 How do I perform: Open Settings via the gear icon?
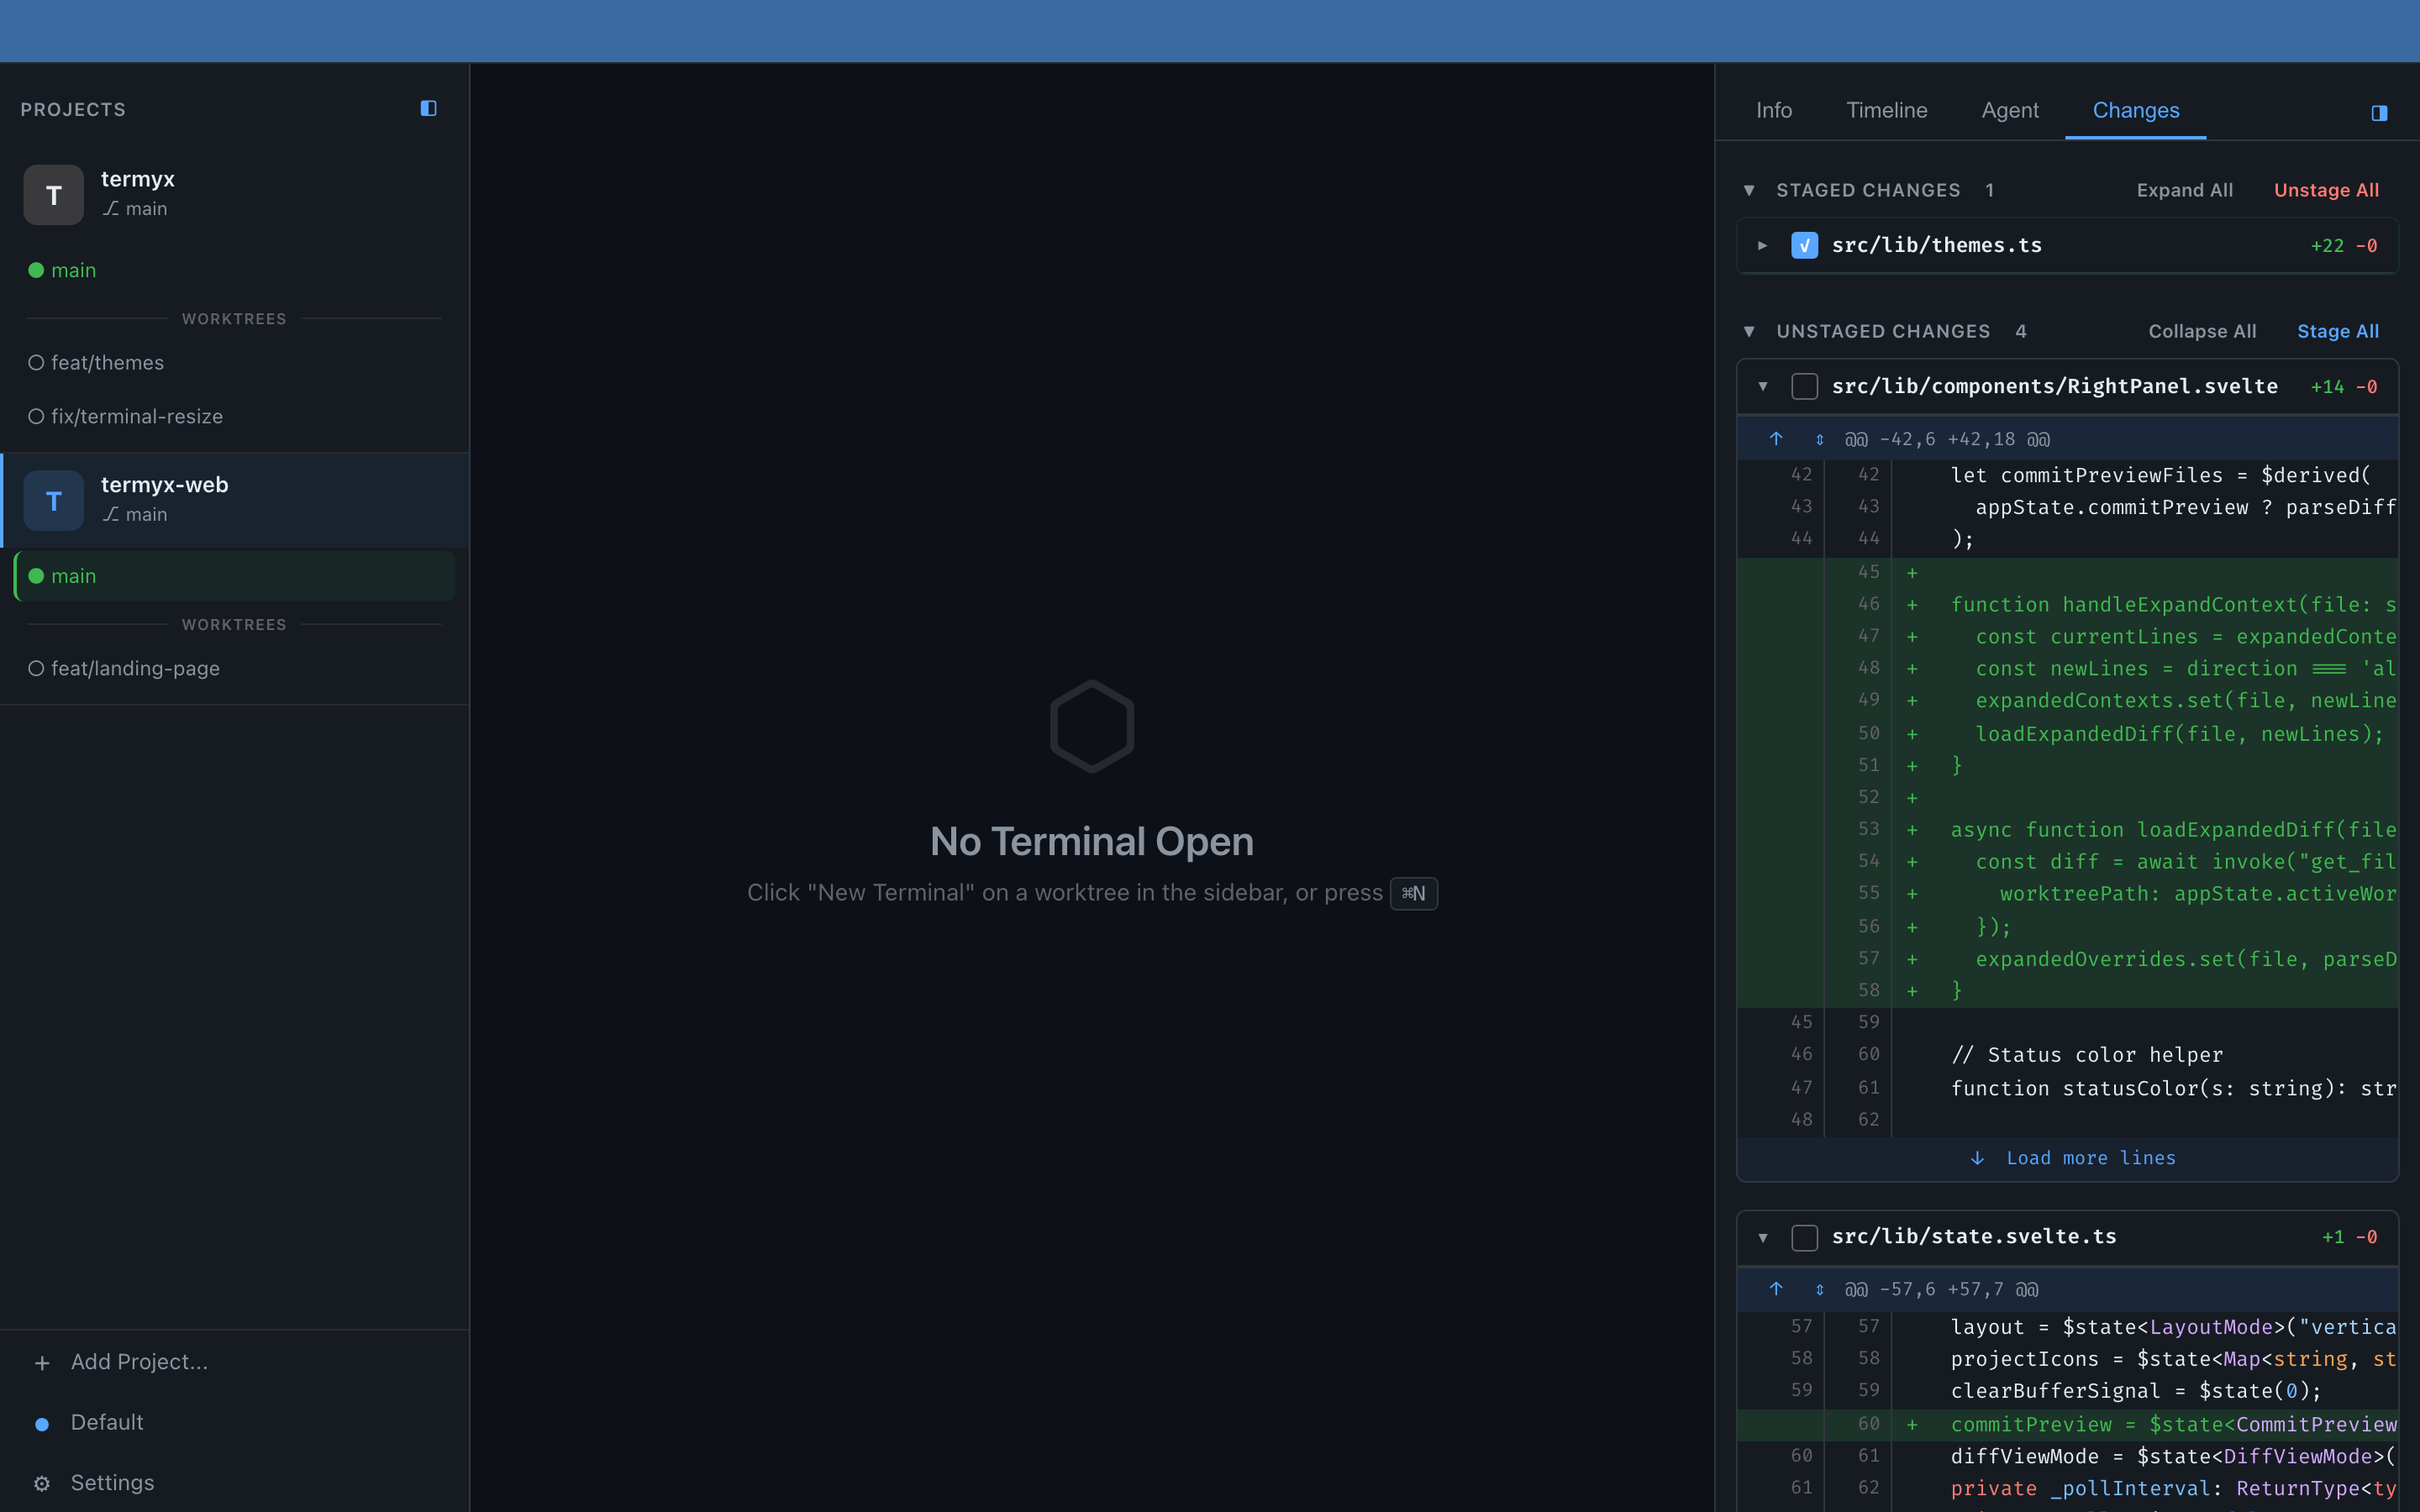[41, 1483]
